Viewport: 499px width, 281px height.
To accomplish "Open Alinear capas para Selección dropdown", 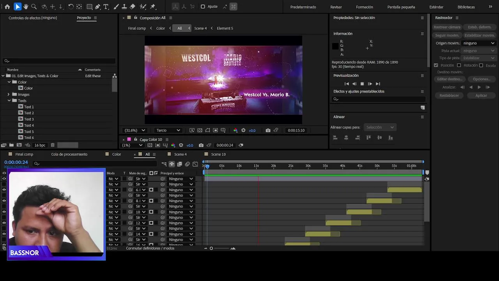I will 380,127.
